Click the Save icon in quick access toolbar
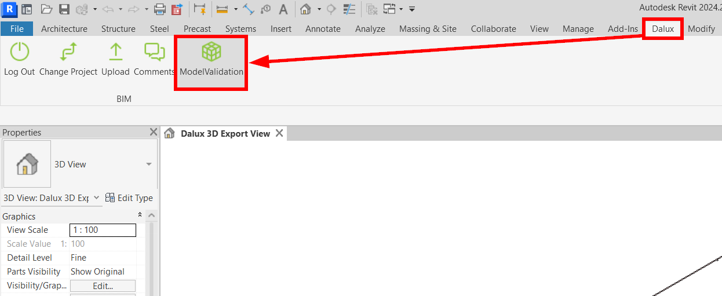Image resolution: width=722 pixels, height=296 pixels. click(x=64, y=9)
